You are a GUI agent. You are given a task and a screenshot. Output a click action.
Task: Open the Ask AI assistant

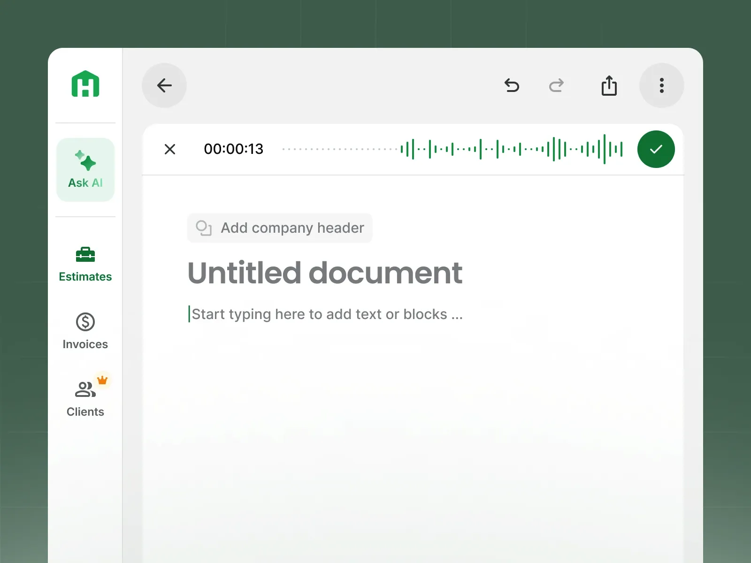pyautogui.click(x=85, y=170)
